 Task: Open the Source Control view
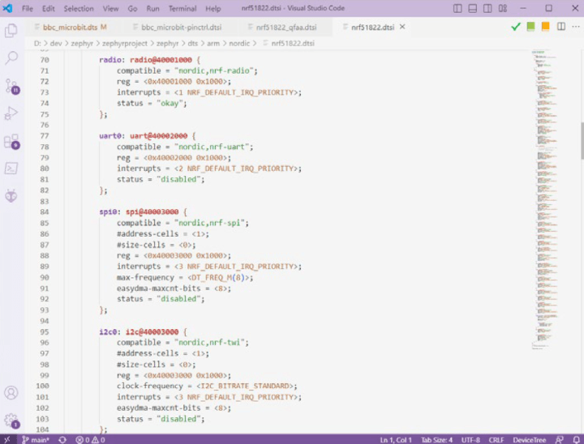11,86
